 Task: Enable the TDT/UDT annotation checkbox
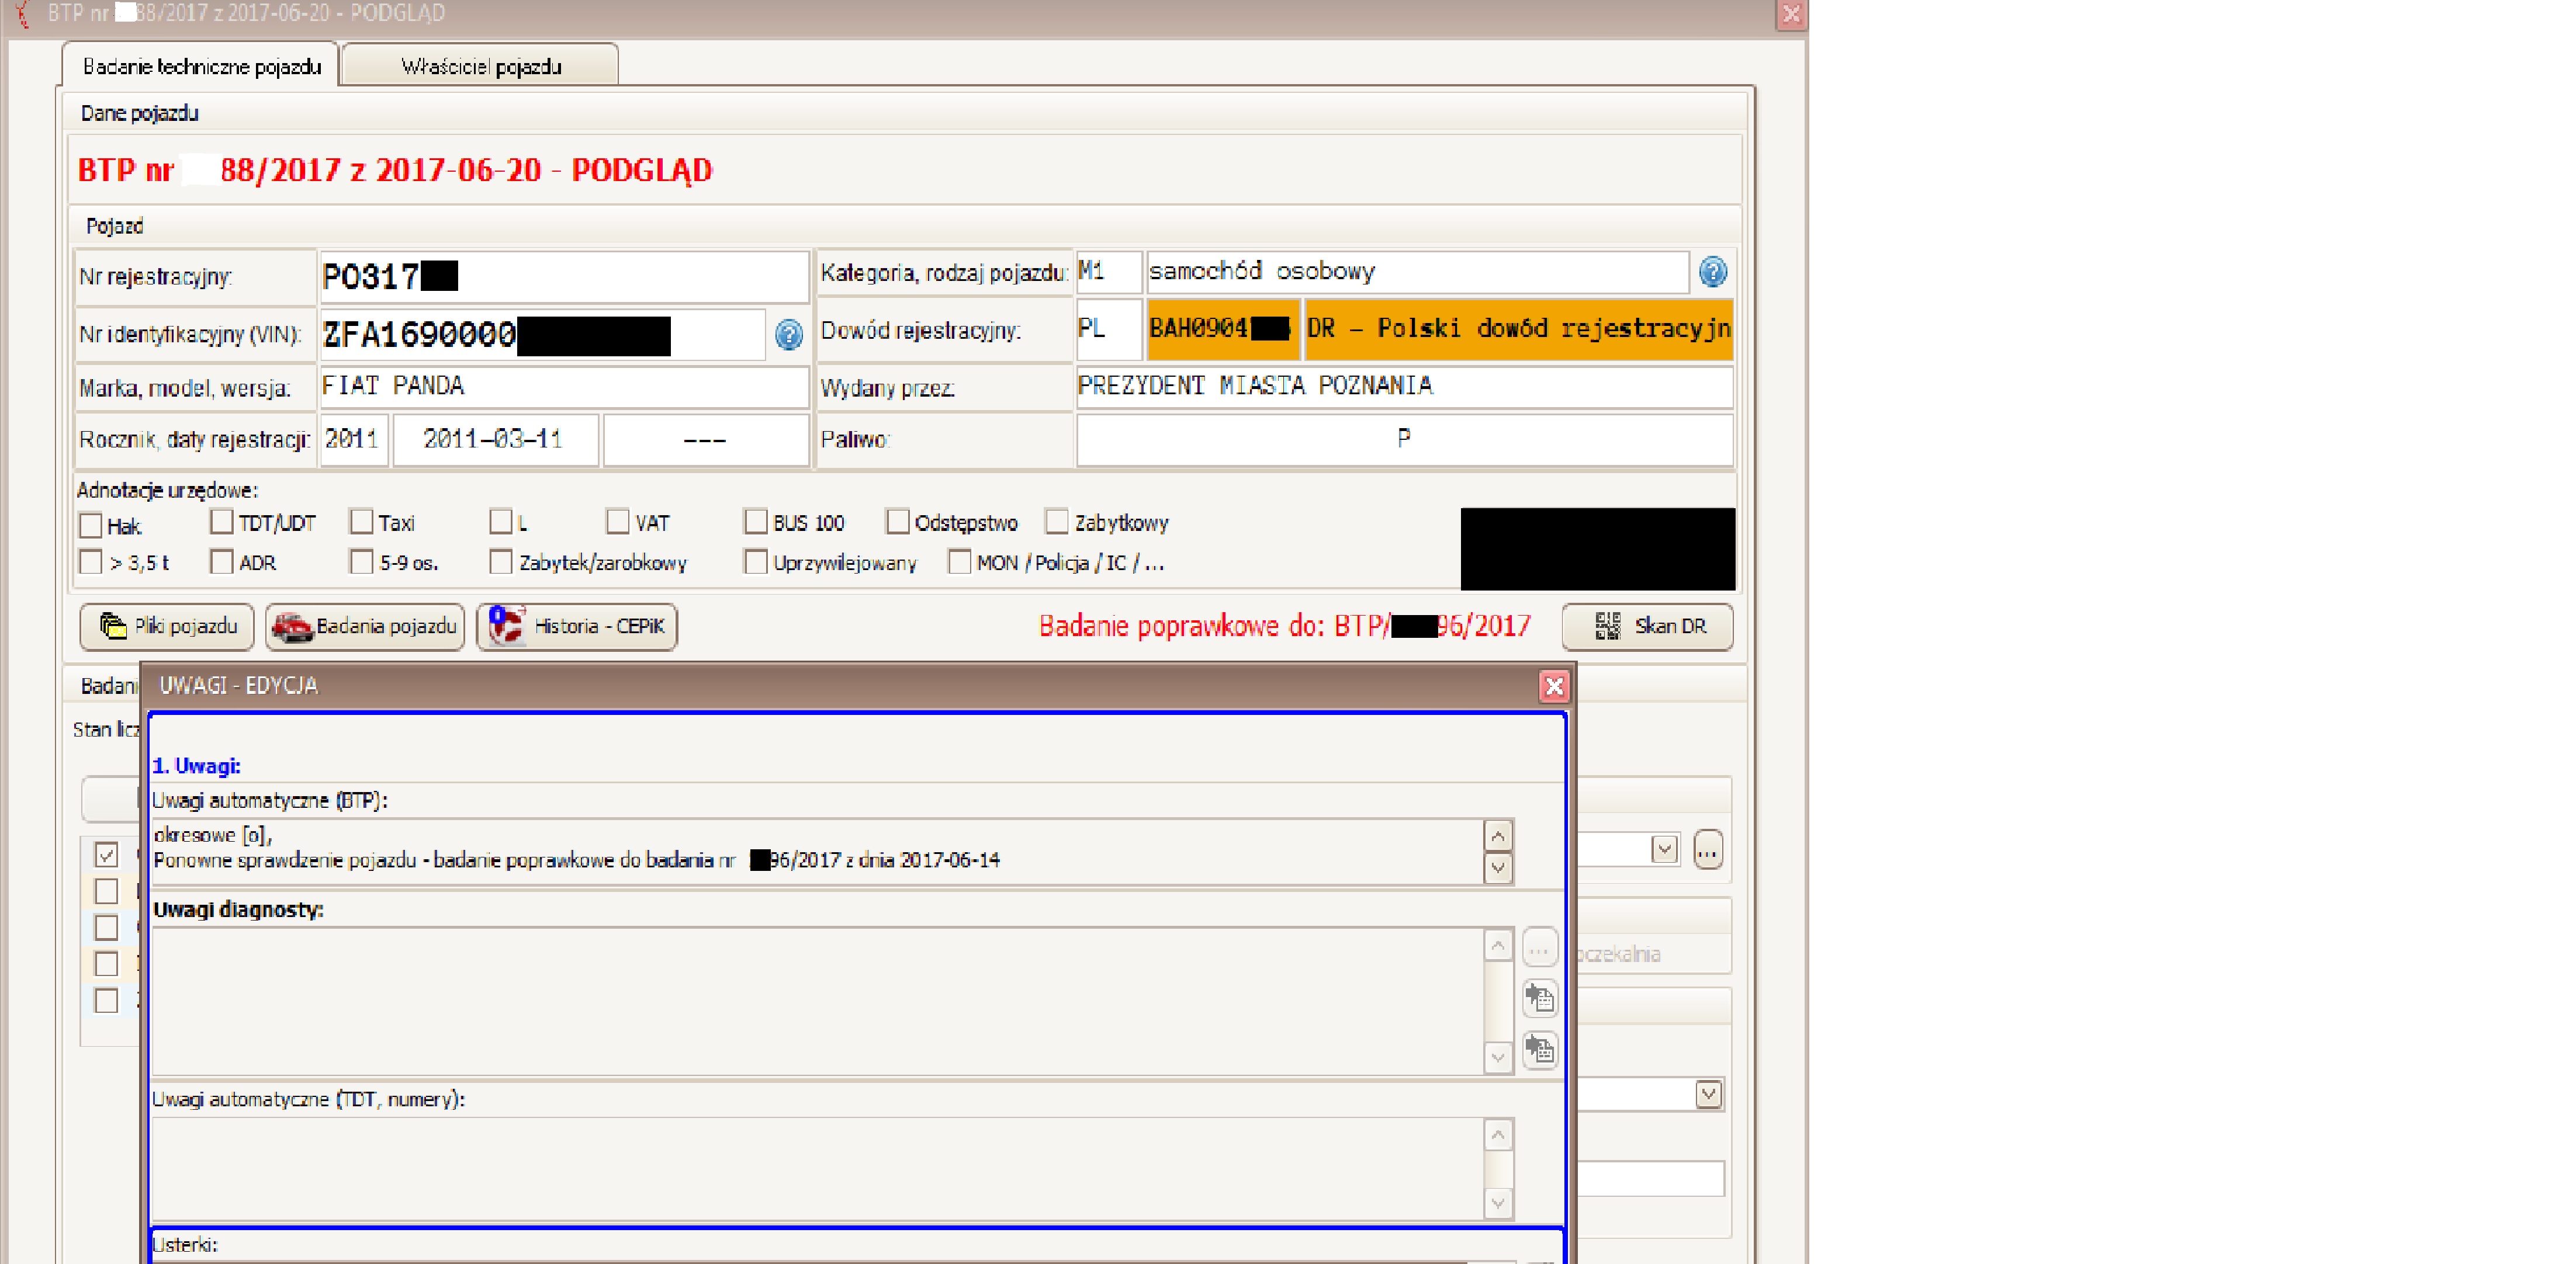[x=221, y=523]
